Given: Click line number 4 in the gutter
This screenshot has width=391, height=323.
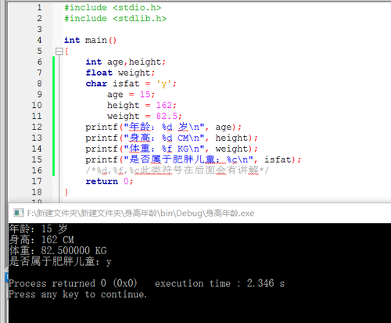Looking at the screenshot, I should click(39, 40).
